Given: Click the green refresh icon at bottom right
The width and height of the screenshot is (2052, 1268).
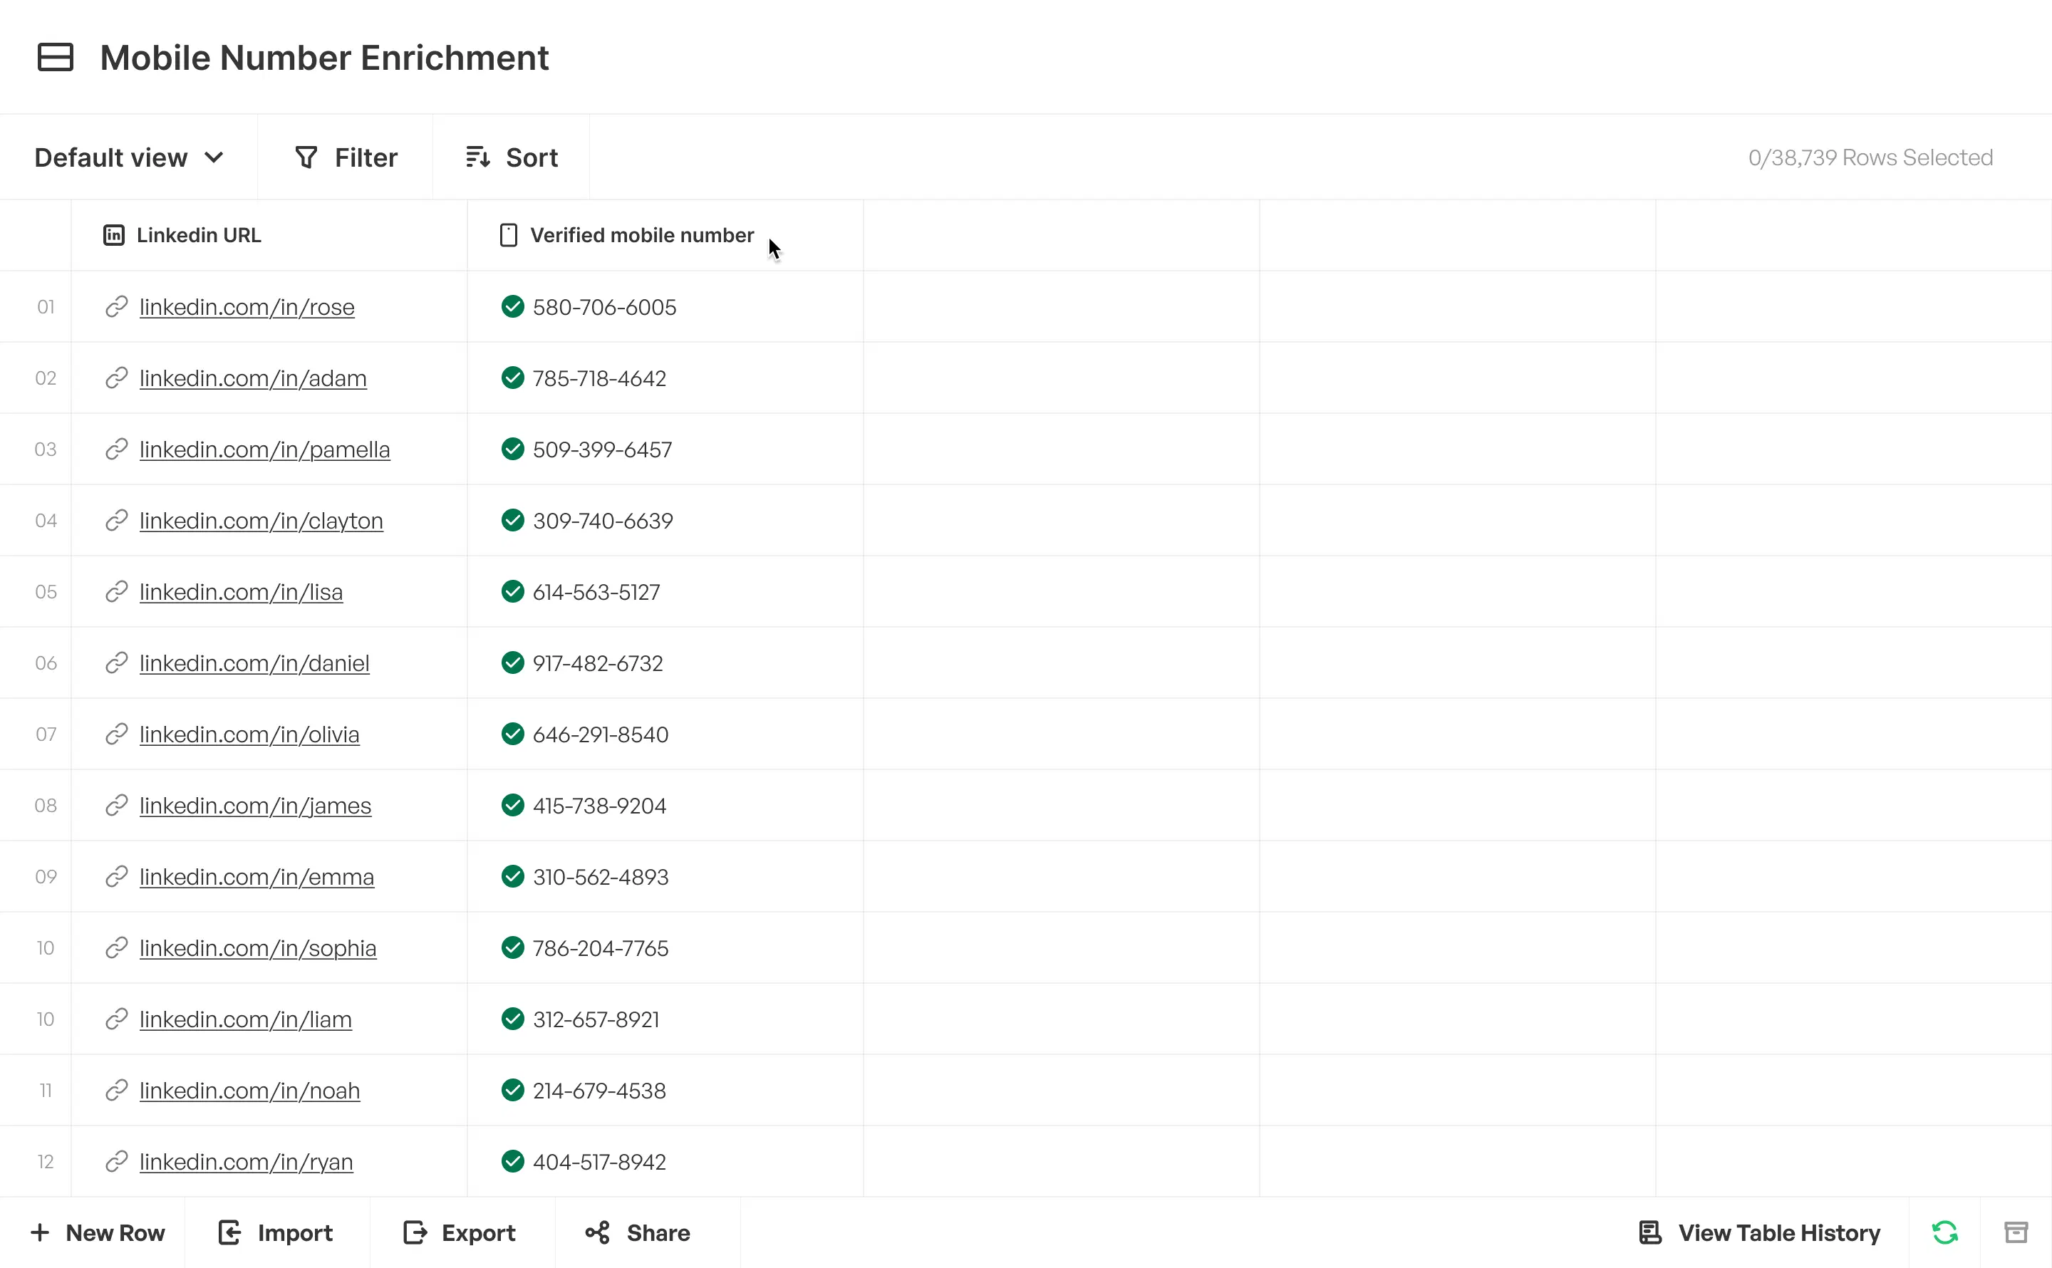Looking at the screenshot, I should click(1946, 1232).
